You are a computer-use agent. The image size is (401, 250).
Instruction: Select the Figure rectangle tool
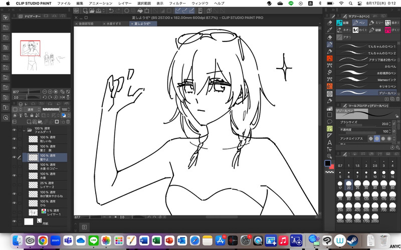pyautogui.click(x=330, y=115)
